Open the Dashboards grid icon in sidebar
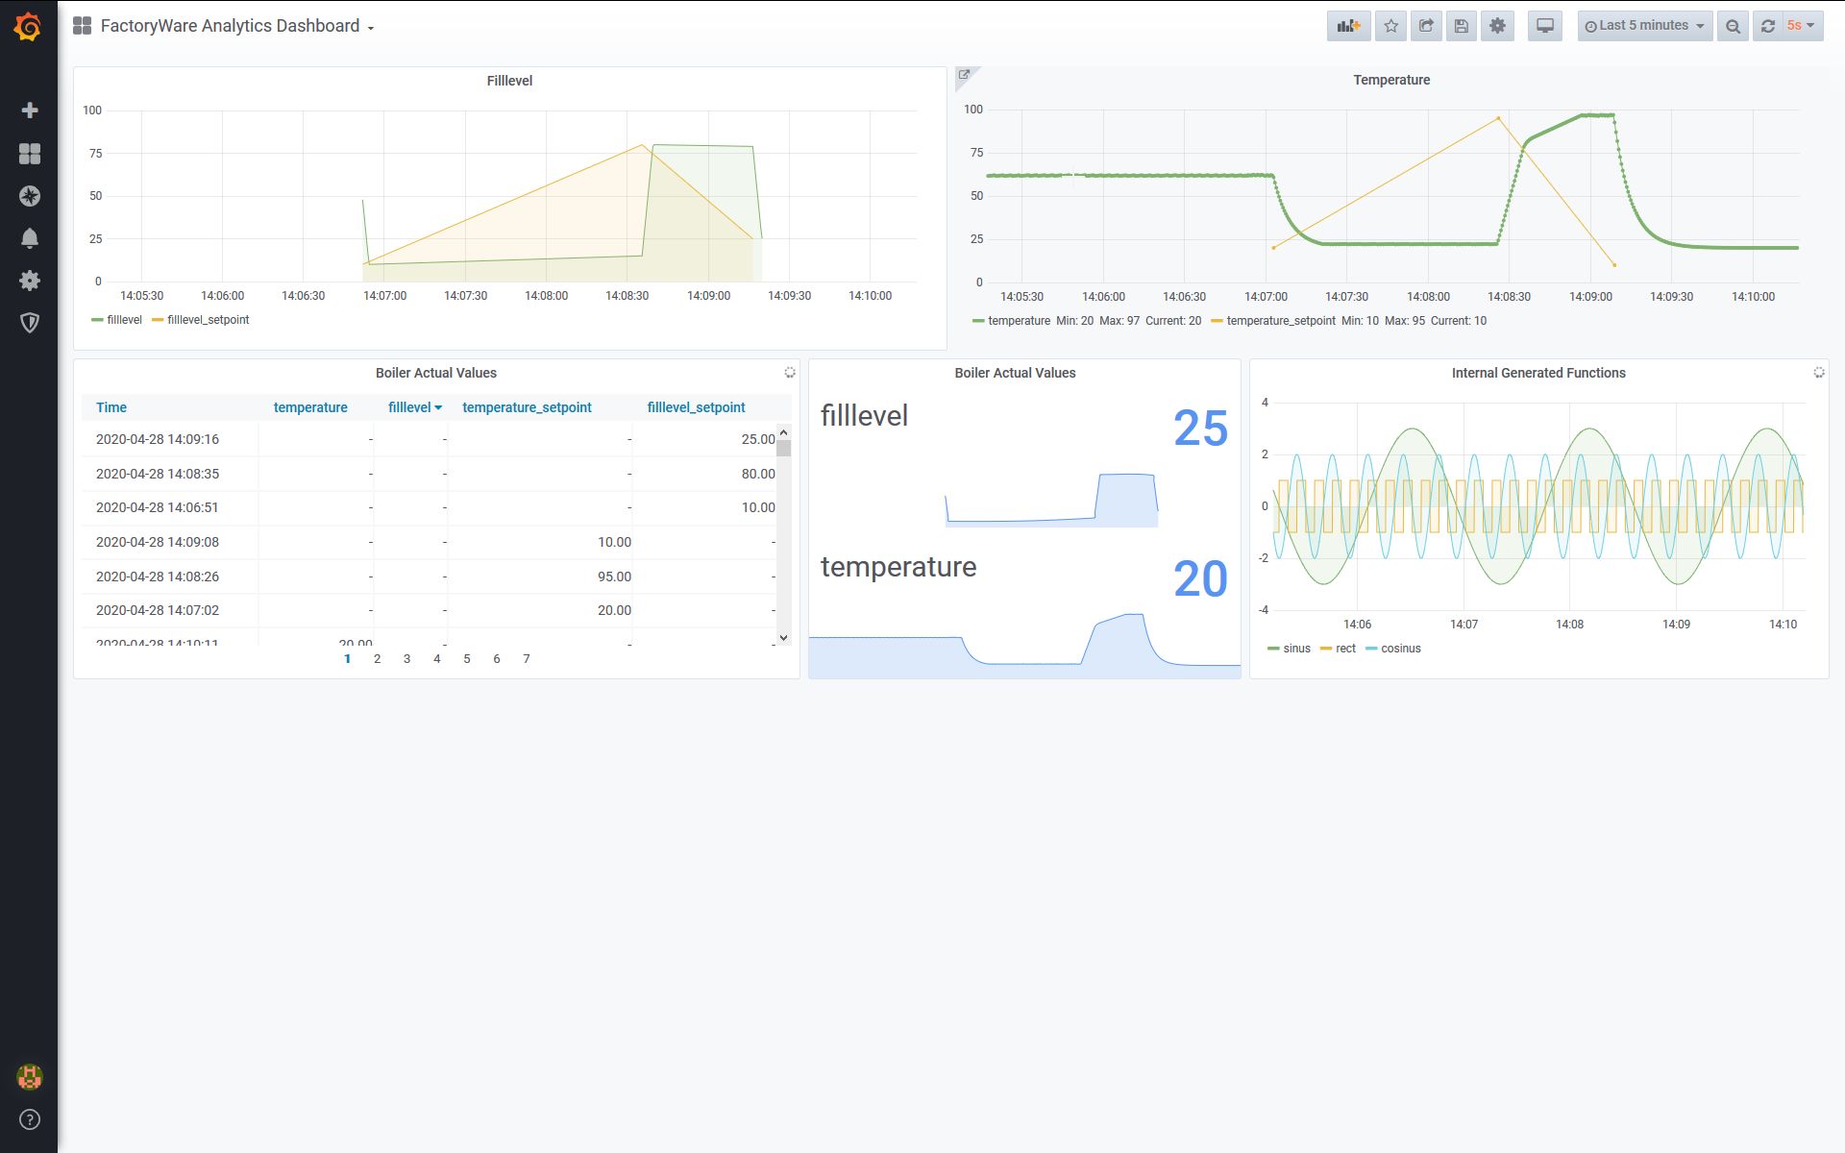The width and height of the screenshot is (1845, 1153). click(x=30, y=154)
